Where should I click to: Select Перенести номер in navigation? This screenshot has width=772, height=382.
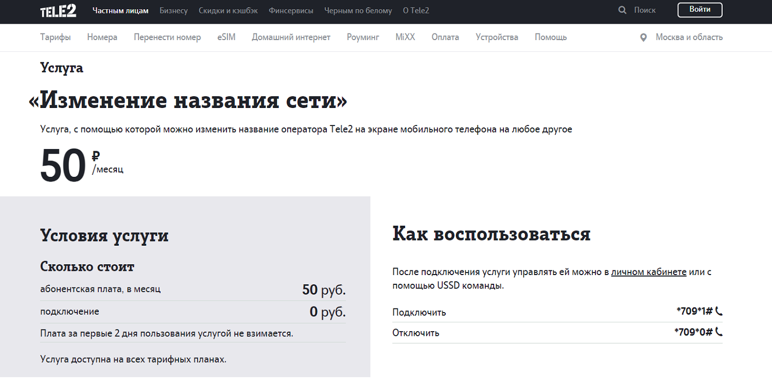tap(167, 37)
